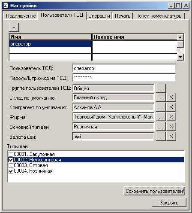Go to the Печать tab
Screen dimensions: 192x213
tap(123, 16)
